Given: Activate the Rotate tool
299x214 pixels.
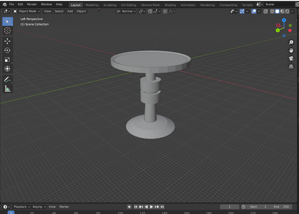Looking at the screenshot, I should click(x=7, y=50).
